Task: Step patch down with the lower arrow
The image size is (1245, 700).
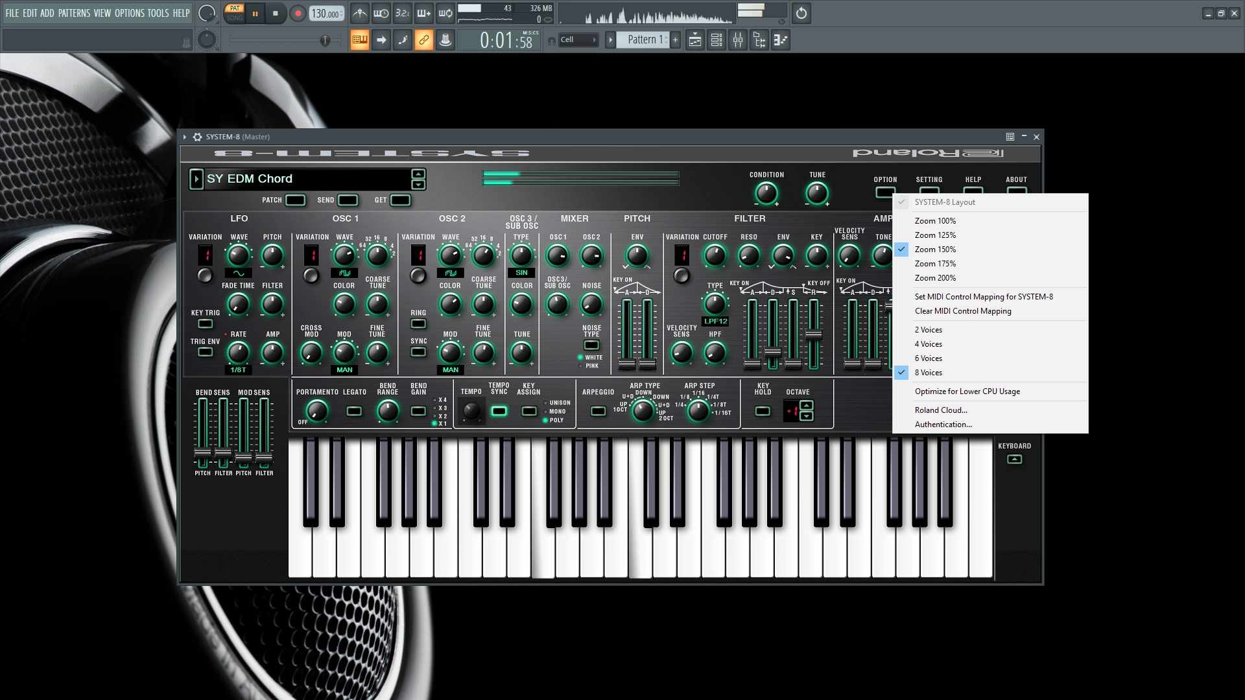Action: click(418, 185)
